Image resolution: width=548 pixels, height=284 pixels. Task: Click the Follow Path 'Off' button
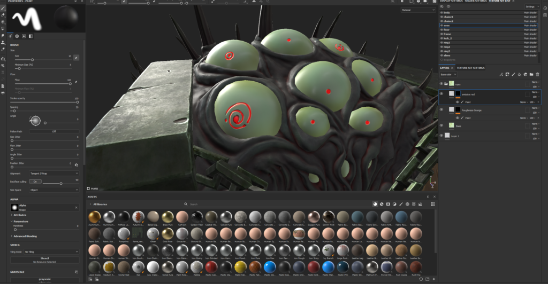click(x=54, y=131)
